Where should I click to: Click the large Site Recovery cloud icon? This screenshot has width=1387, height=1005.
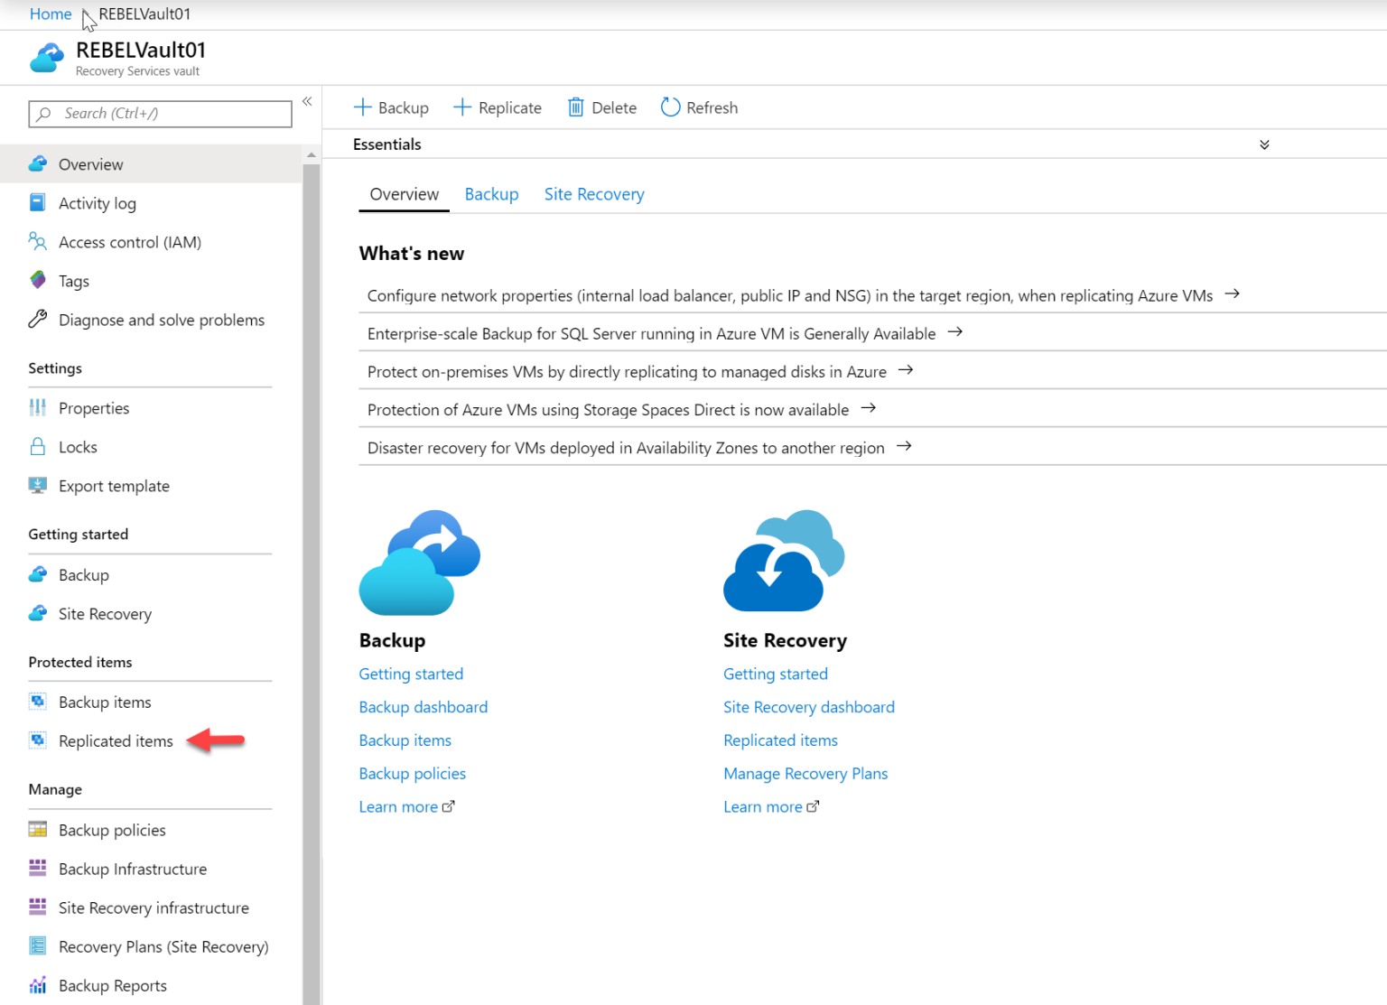(783, 561)
